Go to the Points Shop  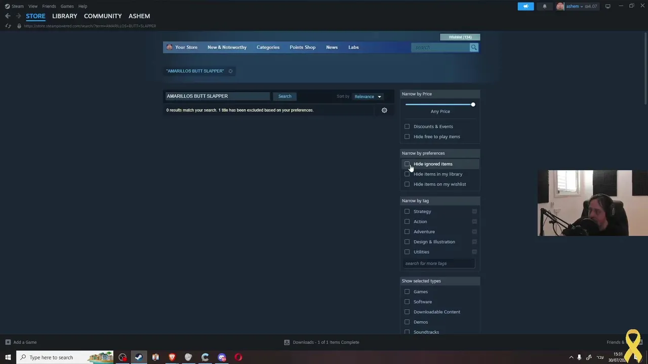pyautogui.click(x=302, y=47)
